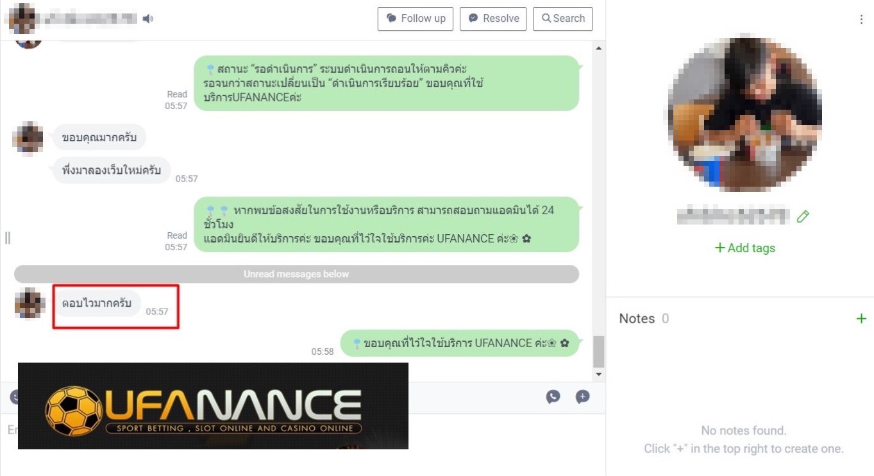The height and width of the screenshot is (476, 874).
Task: Click the scroll up arrow in chat
Action: coord(599,48)
